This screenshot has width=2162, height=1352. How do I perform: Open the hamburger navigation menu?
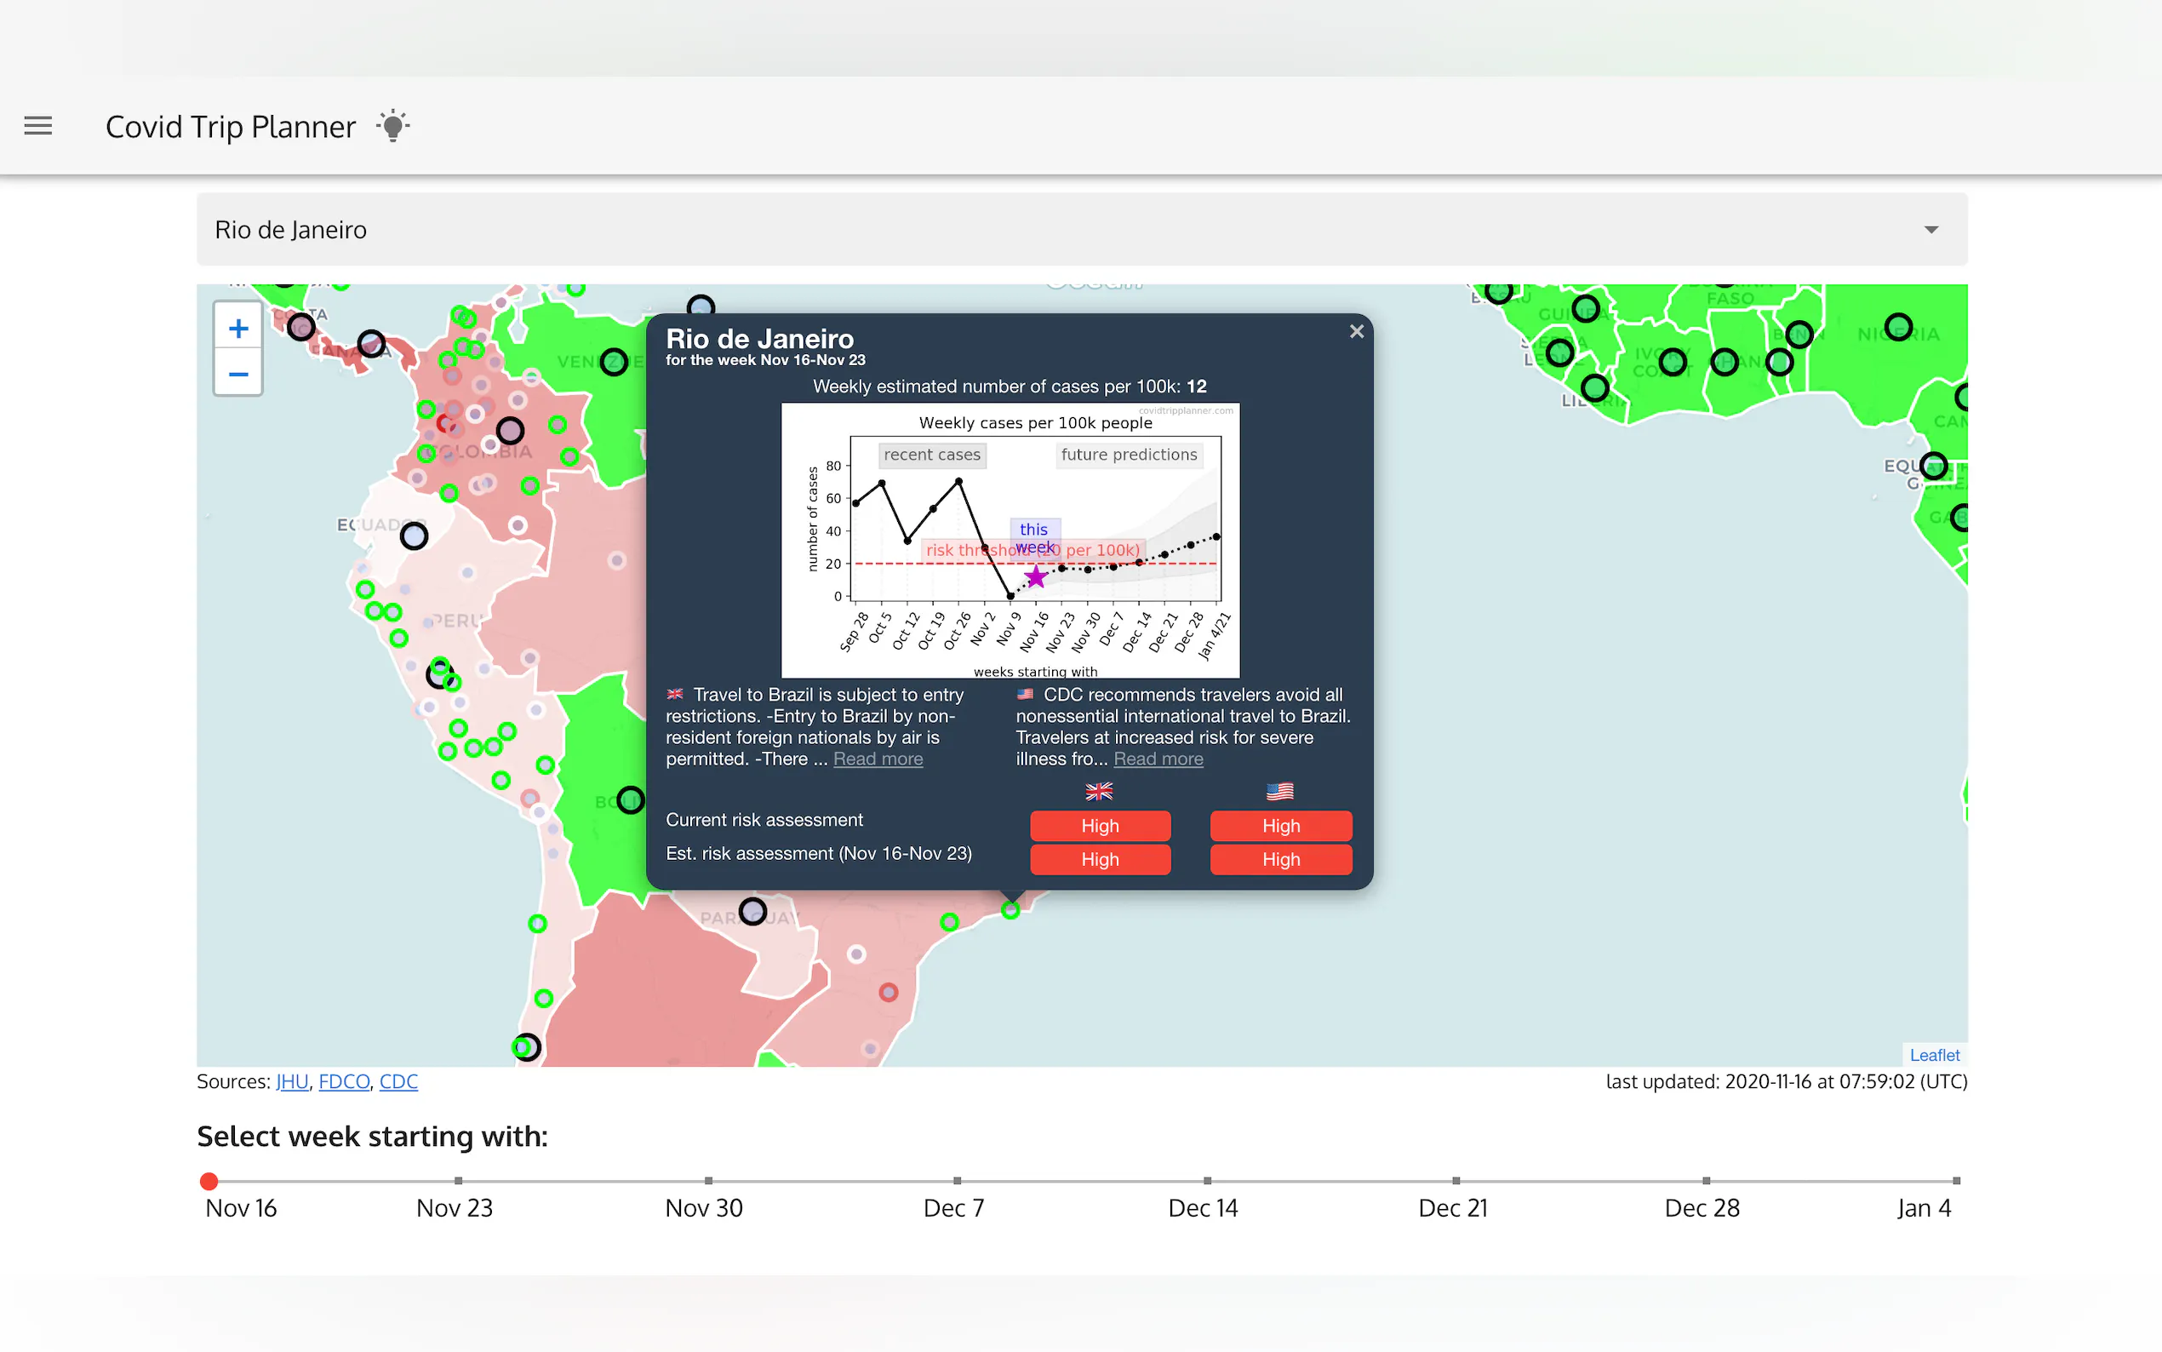37,126
